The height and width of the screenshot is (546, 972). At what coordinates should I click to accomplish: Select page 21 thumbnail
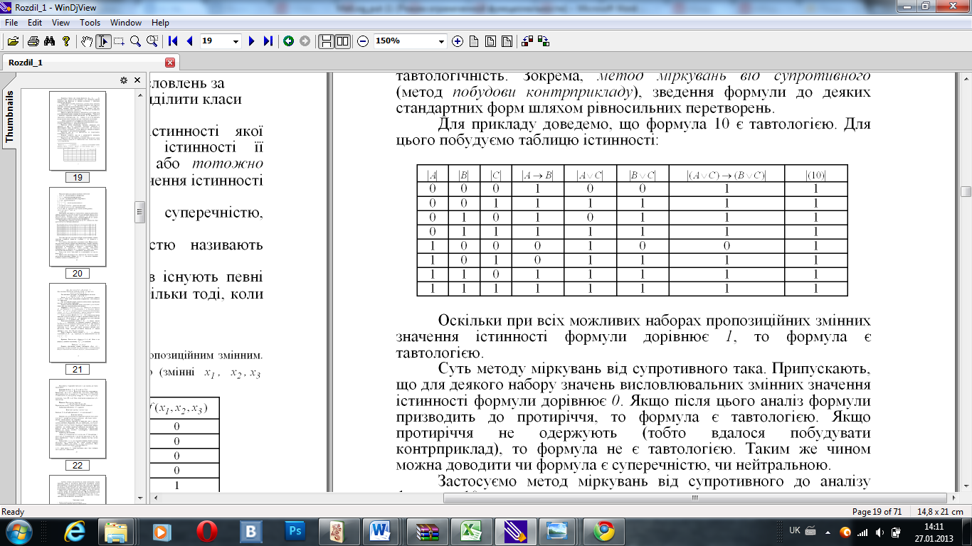coord(78,323)
